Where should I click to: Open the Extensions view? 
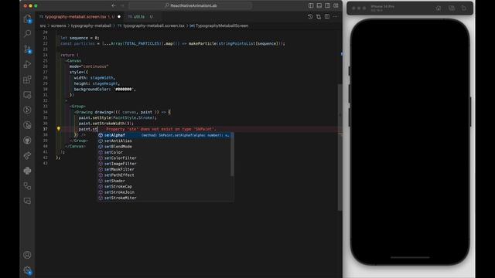point(28,80)
